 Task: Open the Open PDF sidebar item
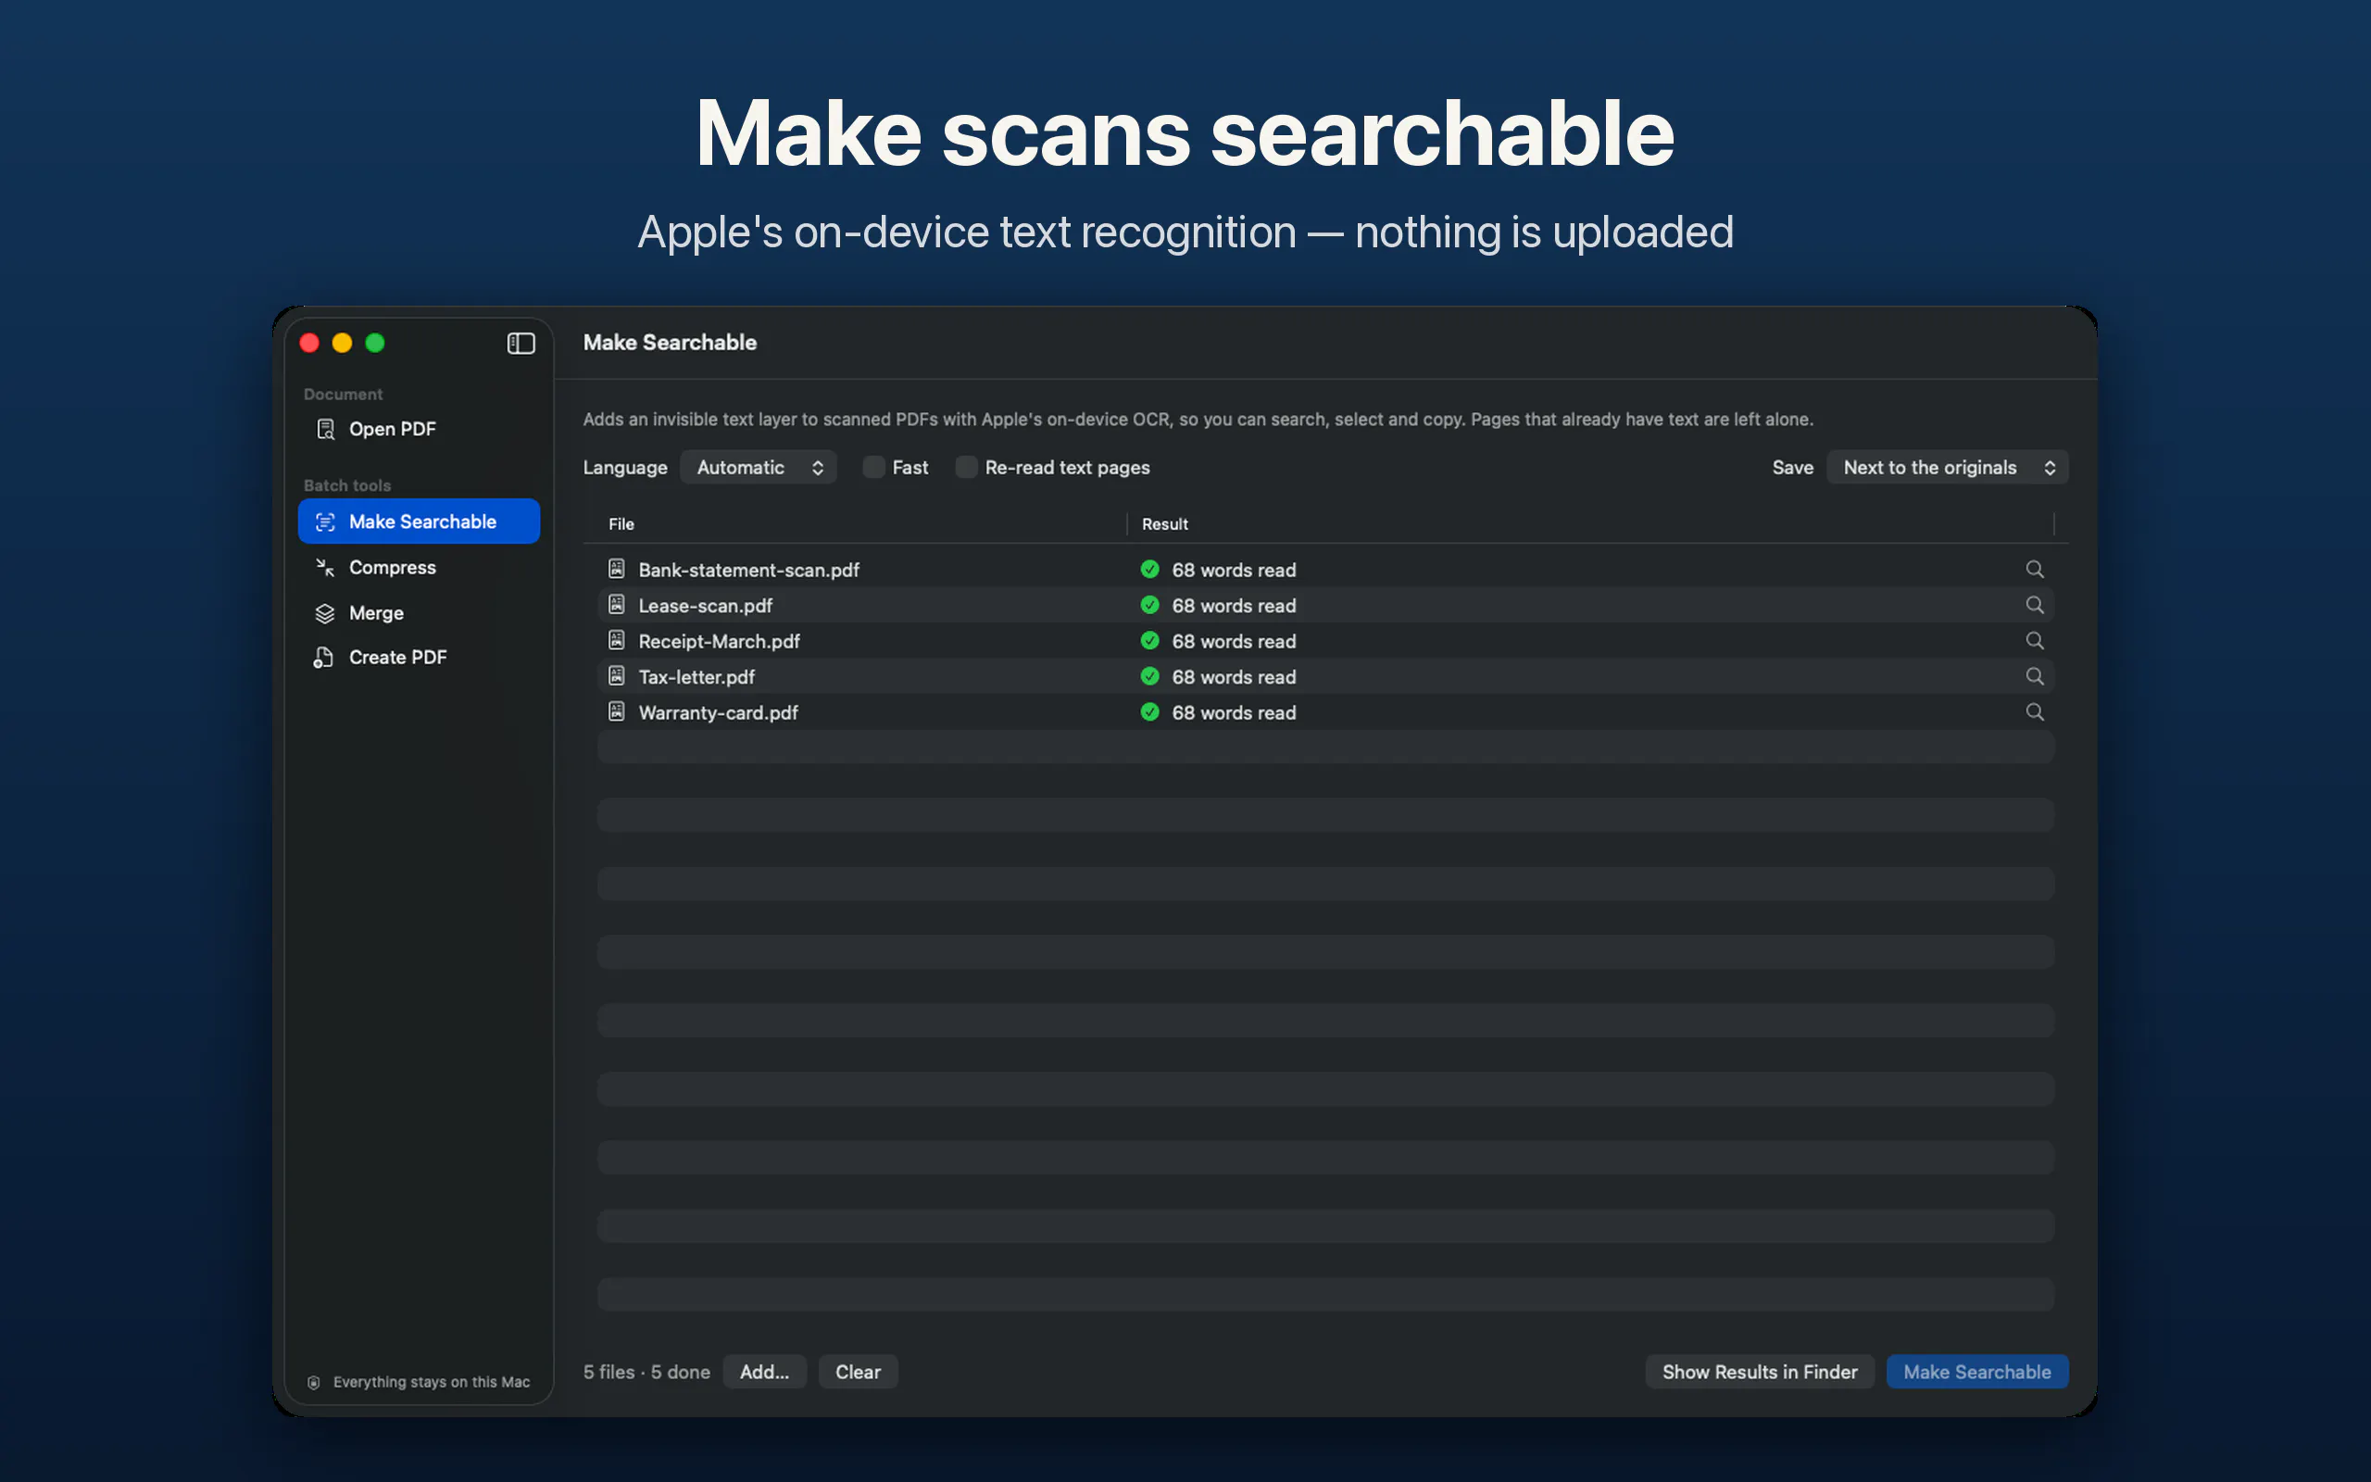pos(419,429)
